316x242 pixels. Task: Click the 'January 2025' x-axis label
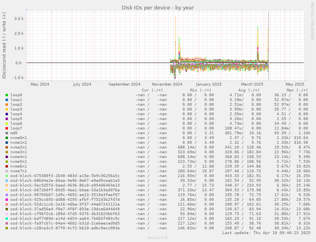[209, 84]
